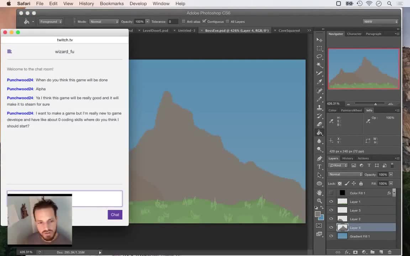The image size is (410, 256).
Task: Uncheck the Contiguous option
Action: 204,21
